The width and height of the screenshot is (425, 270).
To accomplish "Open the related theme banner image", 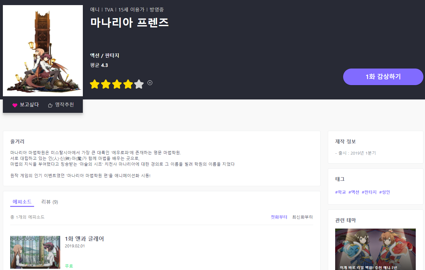I will point(375,249).
